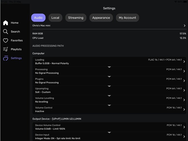Image resolution: width=188 pixels, height=141 pixels.
Task: Select the Search label in sidebar
Action: (x=15, y=32)
